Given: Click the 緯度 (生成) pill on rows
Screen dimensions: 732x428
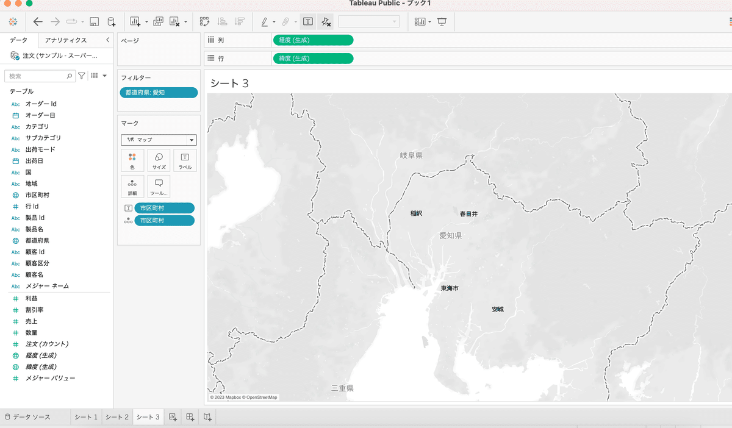Looking at the screenshot, I should point(313,59).
